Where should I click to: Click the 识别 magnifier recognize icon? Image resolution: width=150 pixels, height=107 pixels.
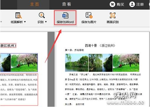tap(42, 15)
